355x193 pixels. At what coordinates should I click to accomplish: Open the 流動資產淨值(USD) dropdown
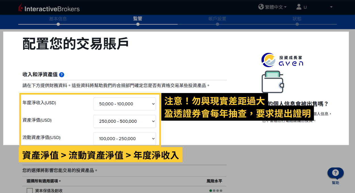124,138
